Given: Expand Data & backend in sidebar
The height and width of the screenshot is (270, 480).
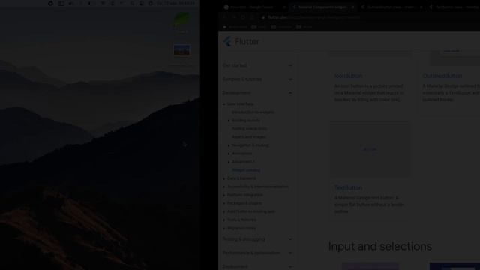Looking at the screenshot, I should click(x=239, y=178).
